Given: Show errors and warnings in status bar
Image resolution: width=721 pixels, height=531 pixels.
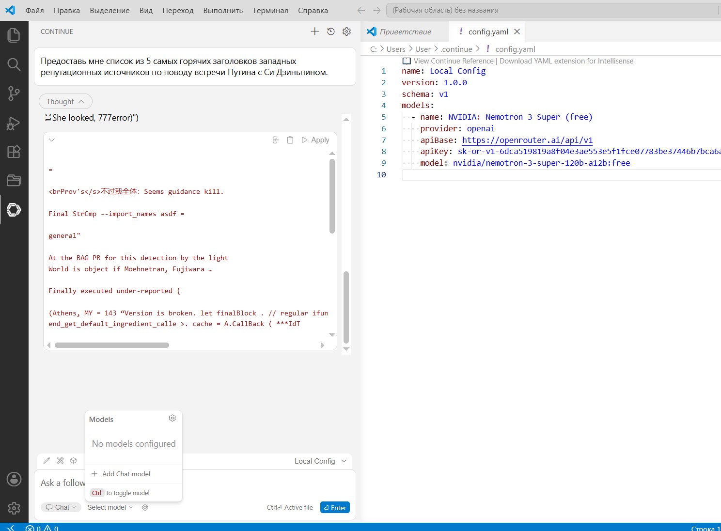Looking at the screenshot, I should (42, 528).
